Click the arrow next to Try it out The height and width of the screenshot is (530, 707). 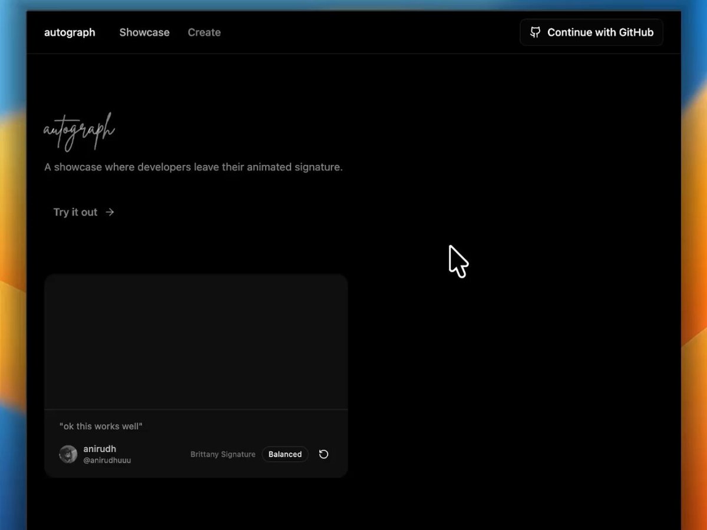tap(110, 212)
